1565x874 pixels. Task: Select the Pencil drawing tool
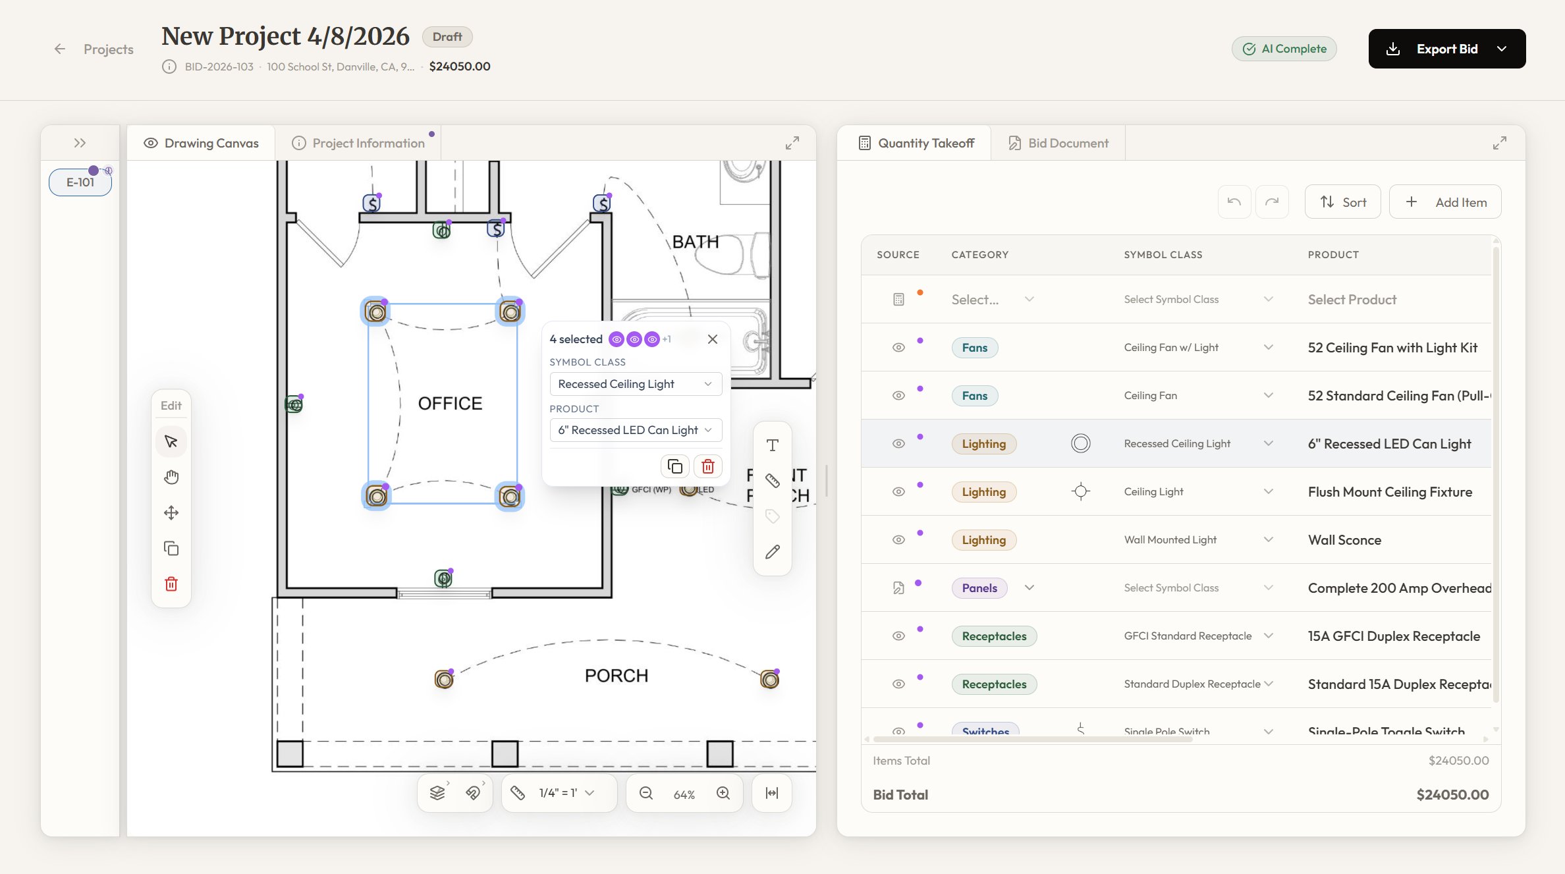[771, 551]
